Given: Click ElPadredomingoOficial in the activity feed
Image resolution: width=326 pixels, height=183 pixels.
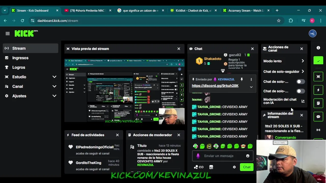Looking at the screenshot, I should (x=95, y=147).
